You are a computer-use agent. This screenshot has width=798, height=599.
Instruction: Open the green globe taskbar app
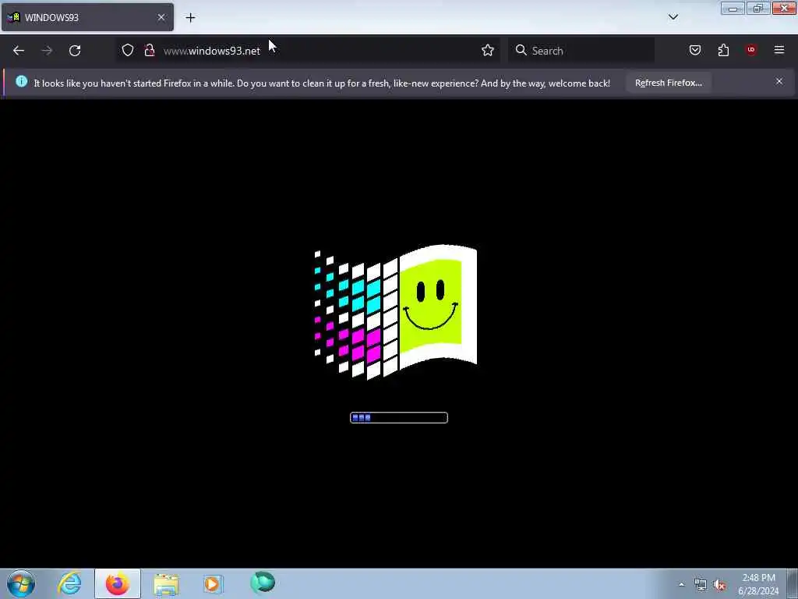pyautogui.click(x=263, y=583)
